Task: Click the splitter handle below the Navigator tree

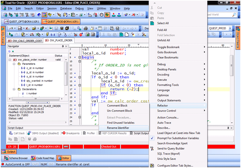Action: pos(38,102)
